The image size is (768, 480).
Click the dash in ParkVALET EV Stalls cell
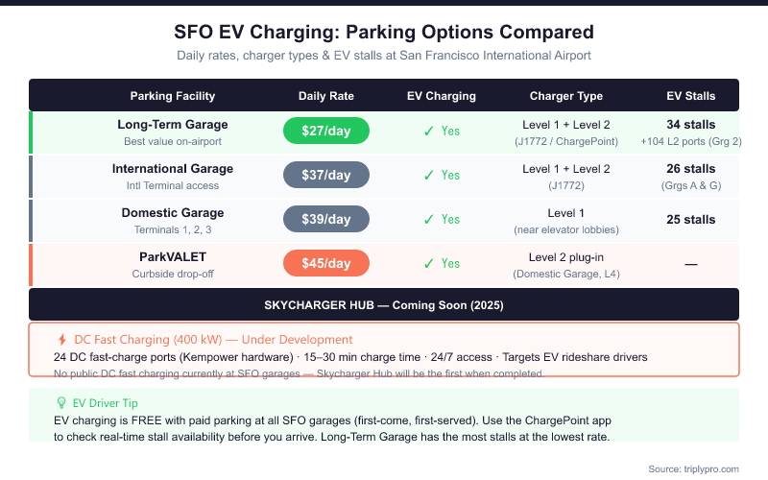point(690,264)
